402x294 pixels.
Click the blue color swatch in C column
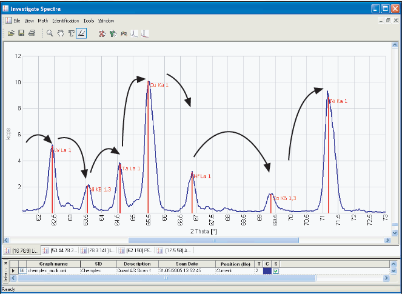[x=267, y=271]
